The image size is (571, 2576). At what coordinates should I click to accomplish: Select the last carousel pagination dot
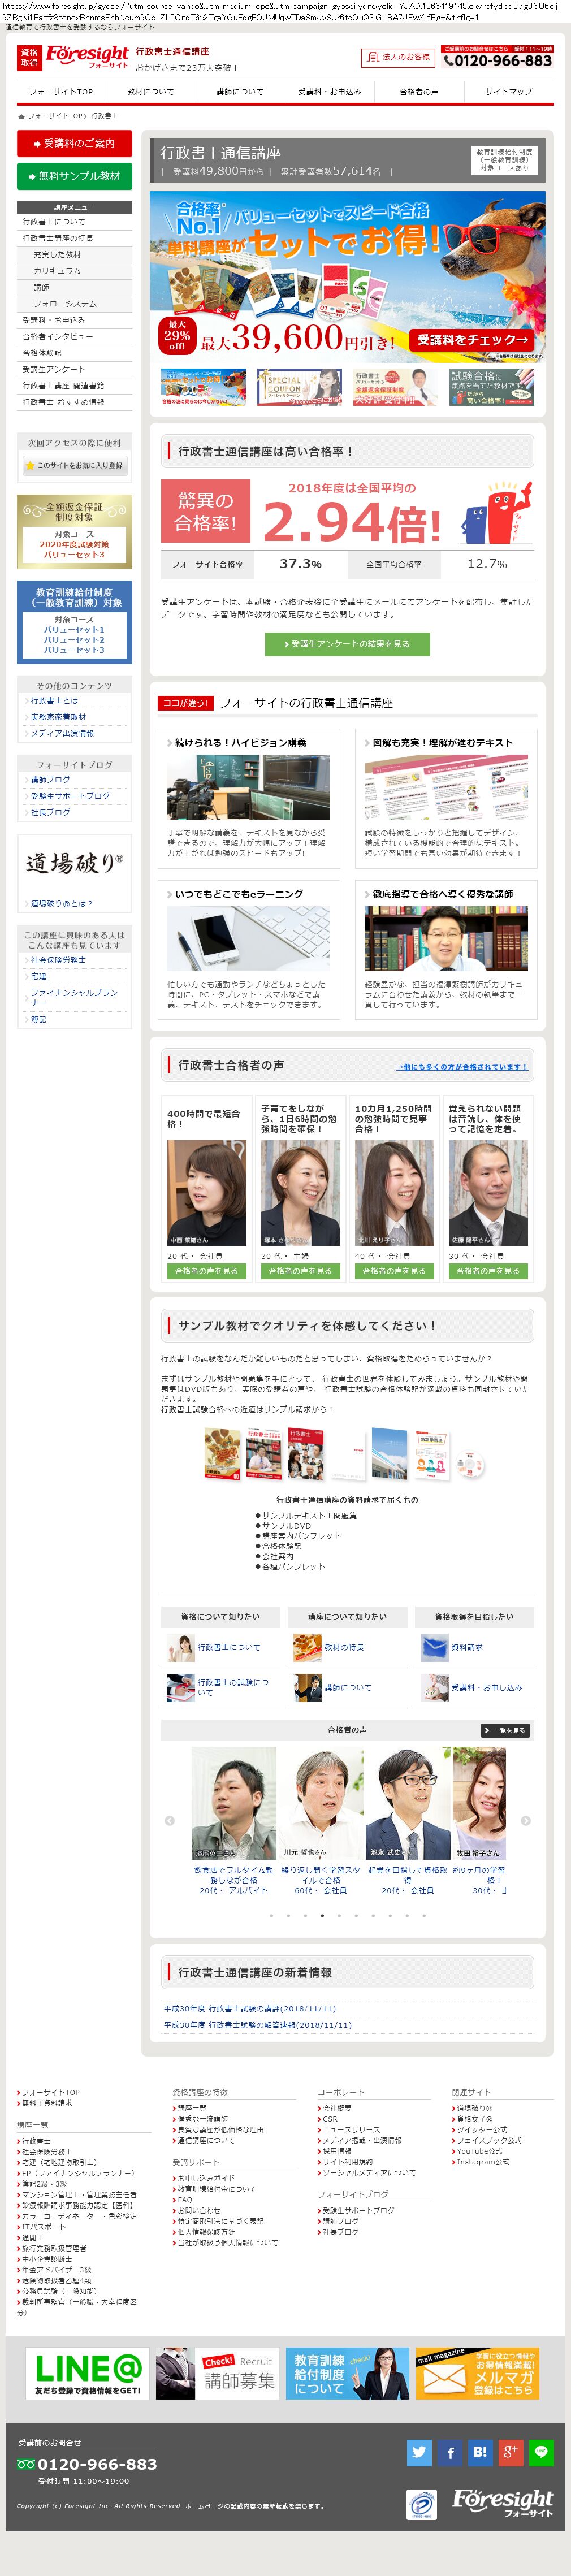pos(424,1916)
